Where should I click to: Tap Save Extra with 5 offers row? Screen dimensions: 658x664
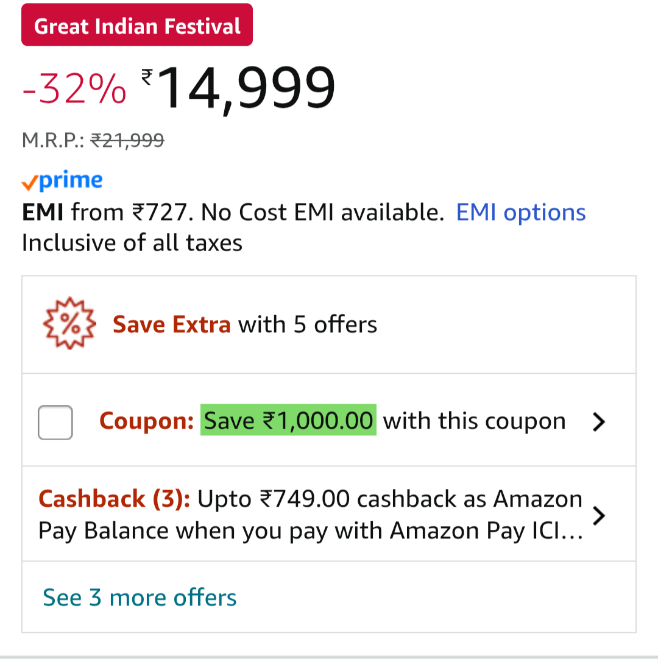click(245, 324)
